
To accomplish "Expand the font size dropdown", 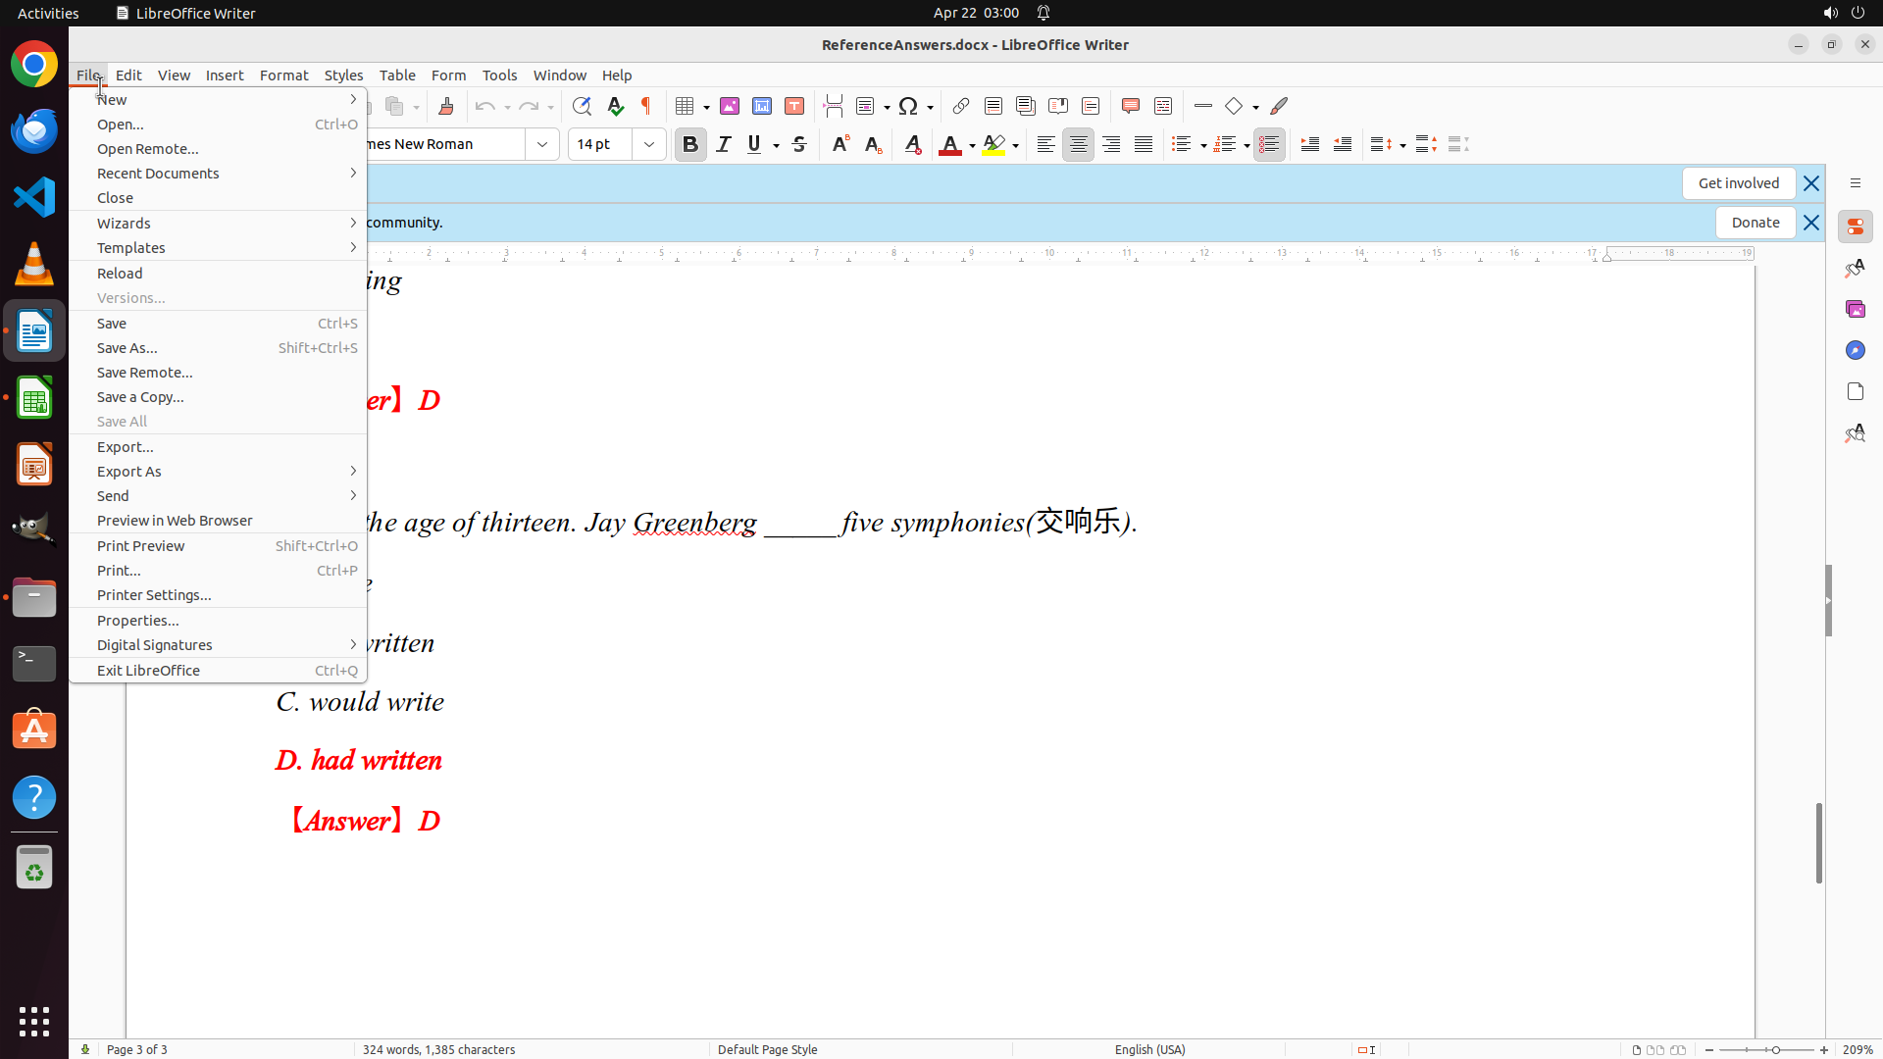I will point(649,144).
